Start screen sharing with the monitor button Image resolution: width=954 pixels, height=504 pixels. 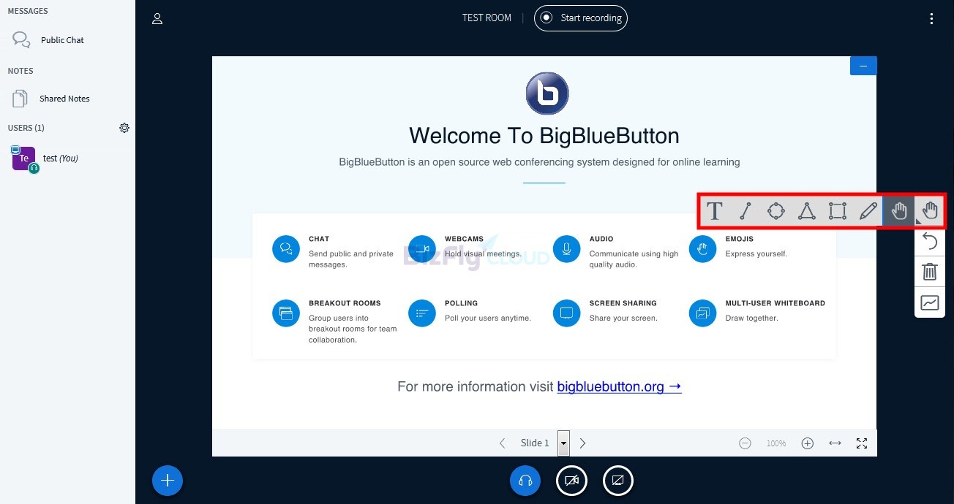(x=618, y=481)
